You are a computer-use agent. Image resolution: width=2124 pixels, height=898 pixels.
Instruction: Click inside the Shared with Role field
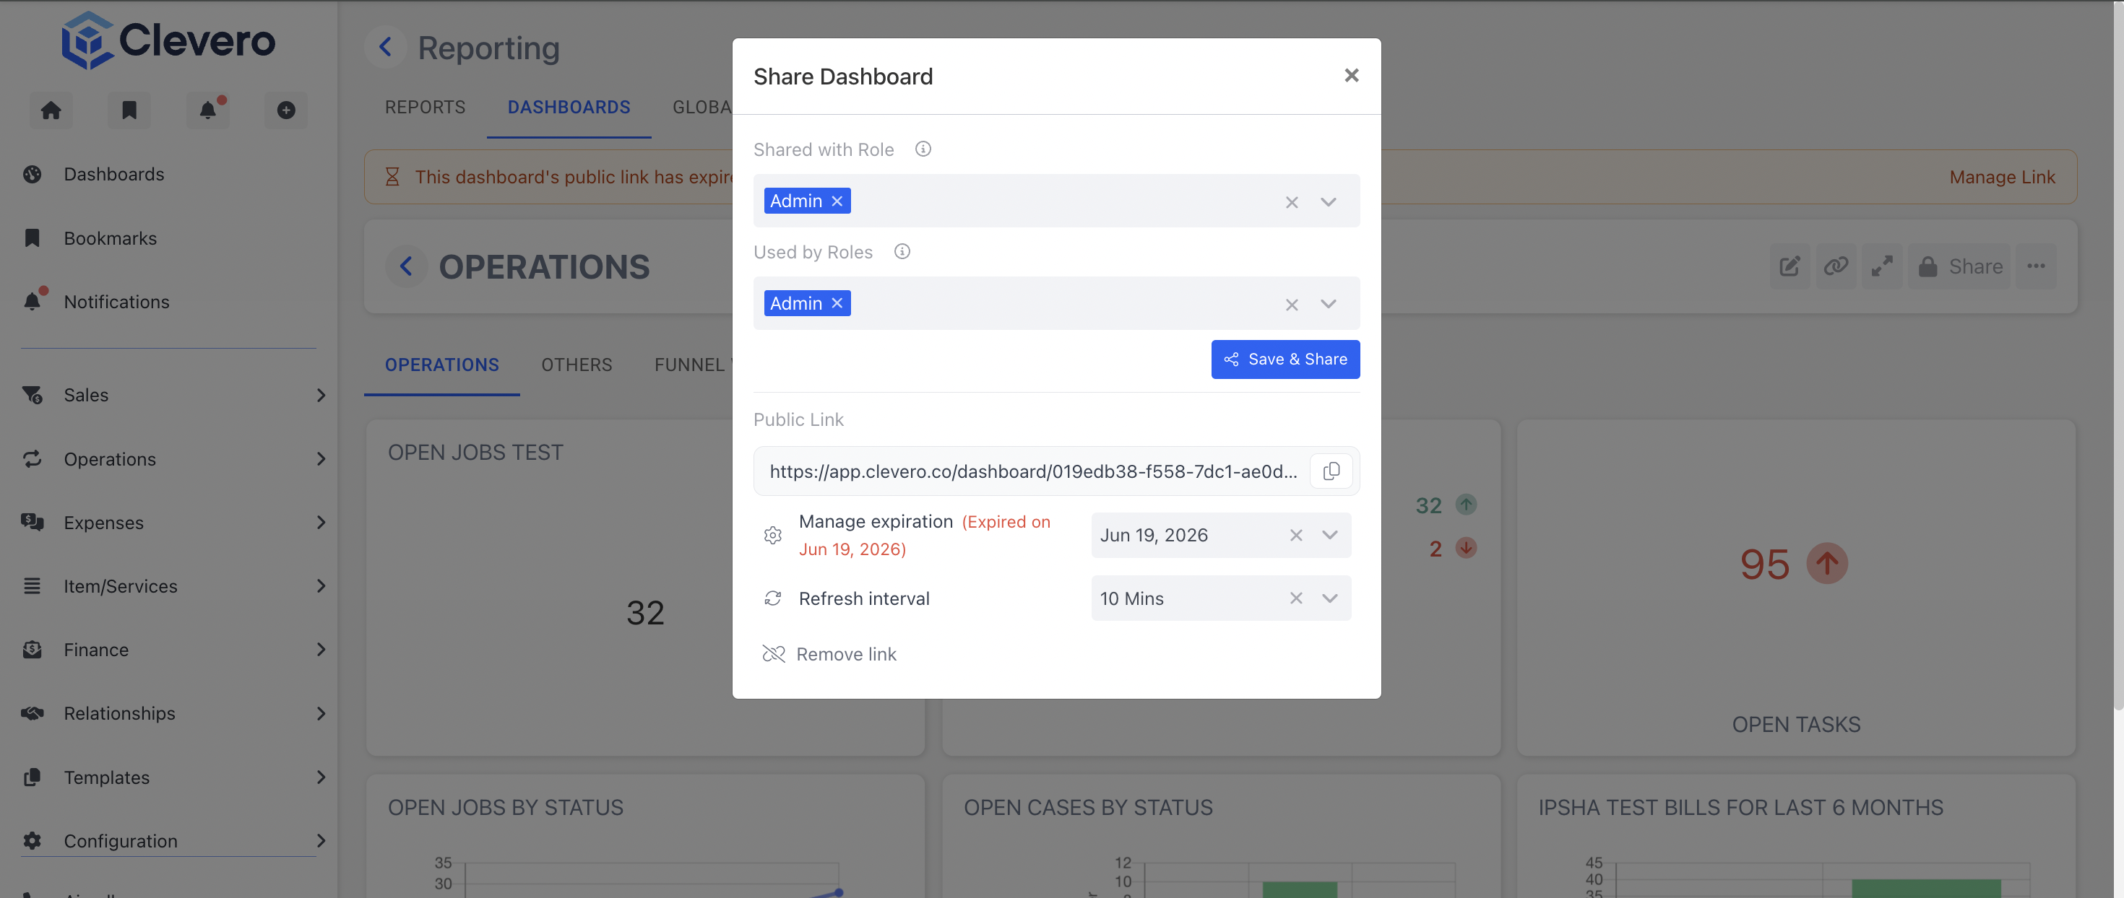tap(1056, 201)
